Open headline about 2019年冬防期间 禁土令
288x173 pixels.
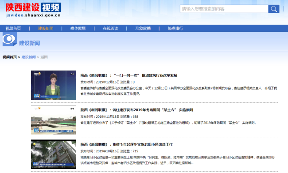click(x=137, y=110)
